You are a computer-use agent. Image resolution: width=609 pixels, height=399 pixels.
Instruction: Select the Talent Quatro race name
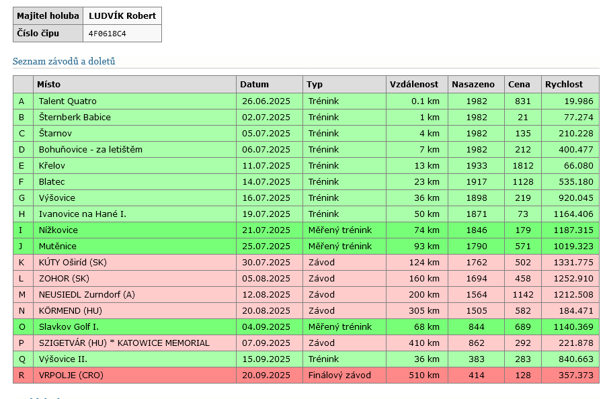tap(67, 101)
